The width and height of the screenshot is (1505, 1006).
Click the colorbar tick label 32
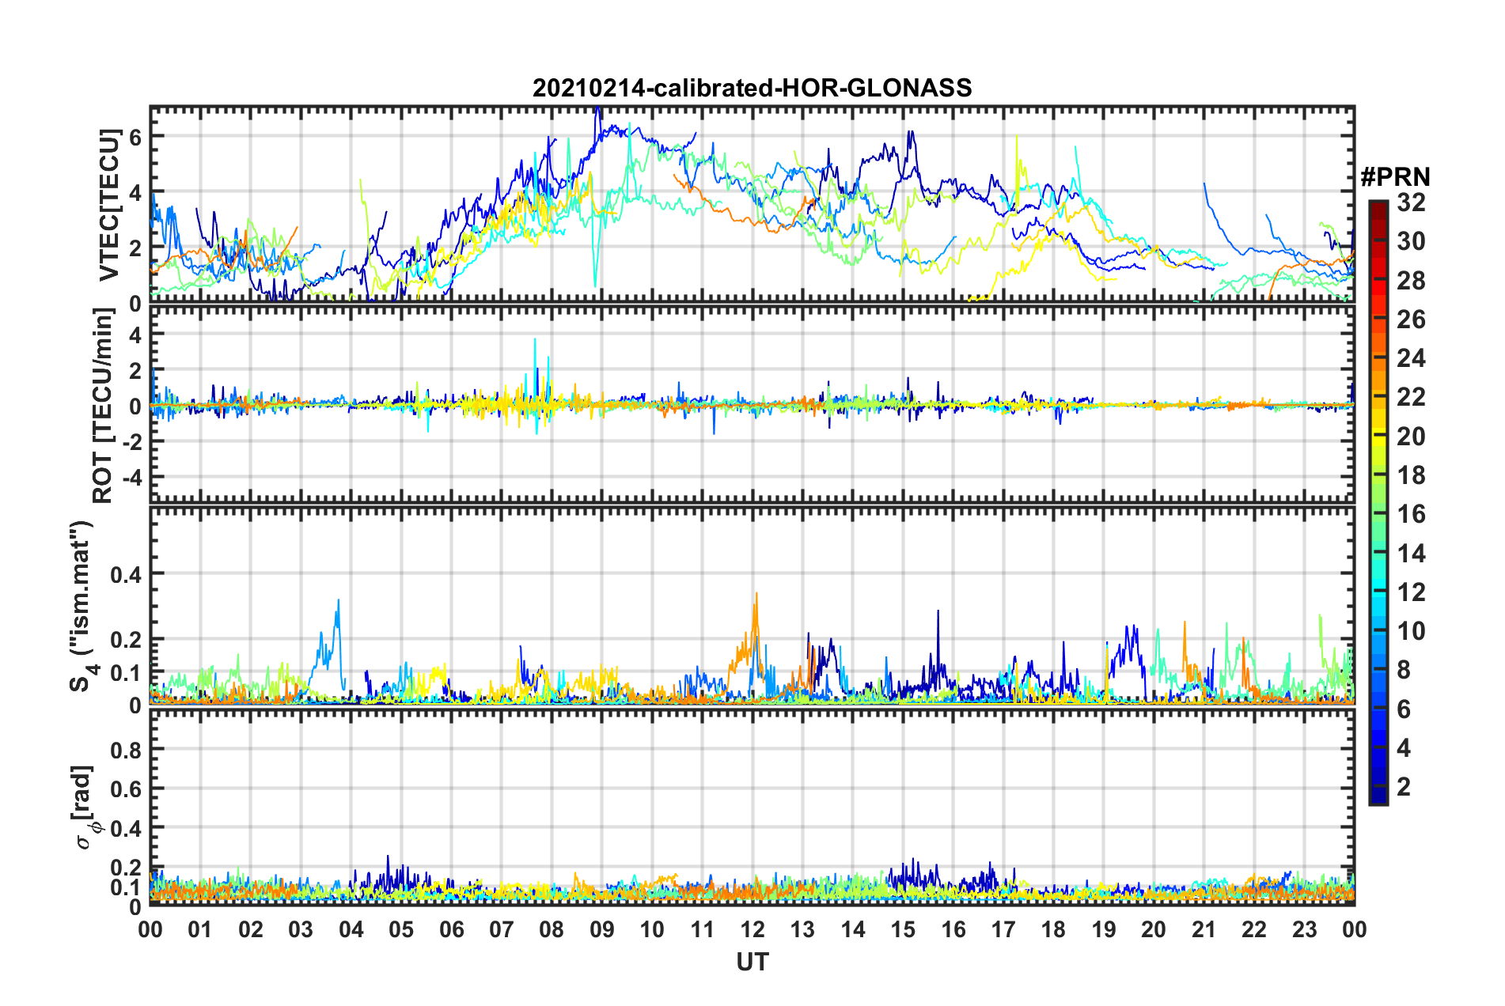pyautogui.click(x=1411, y=202)
